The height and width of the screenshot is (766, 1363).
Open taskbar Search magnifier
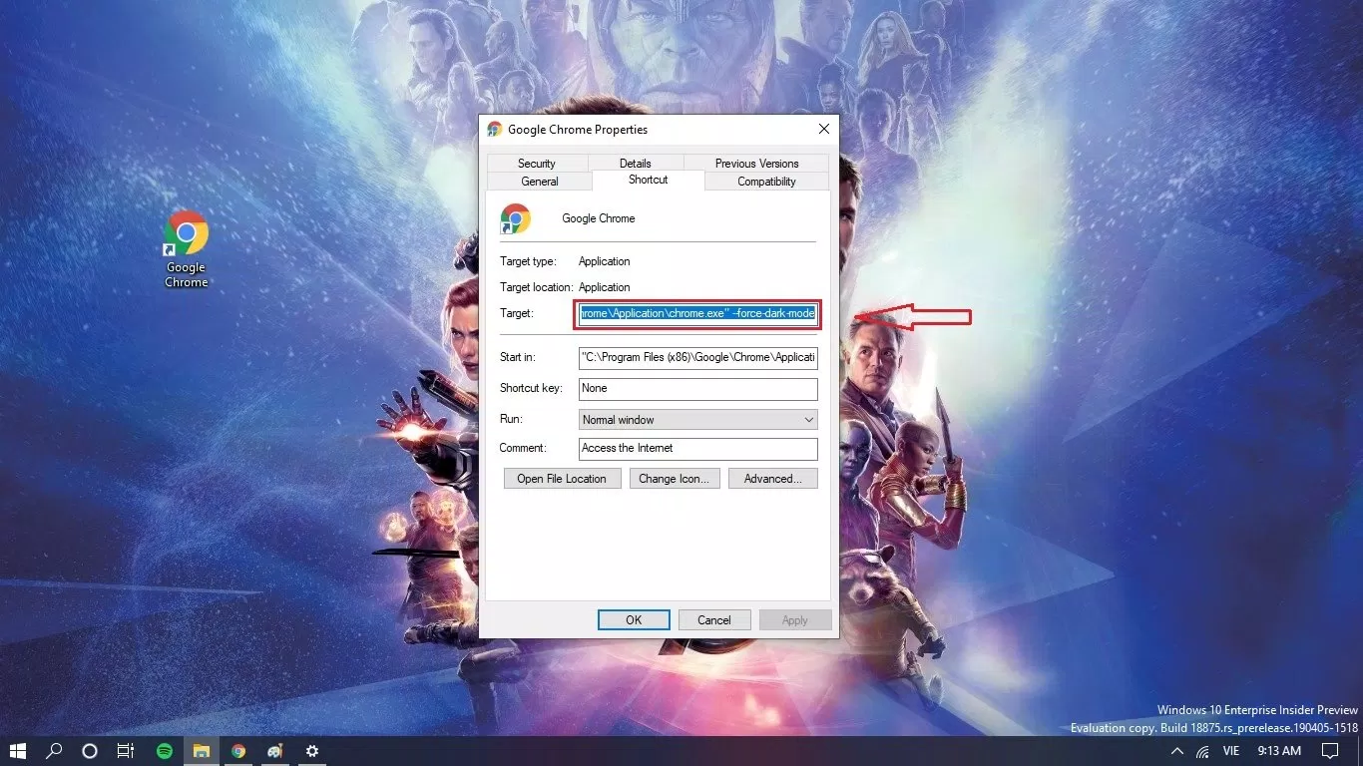click(x=55, y=751)
